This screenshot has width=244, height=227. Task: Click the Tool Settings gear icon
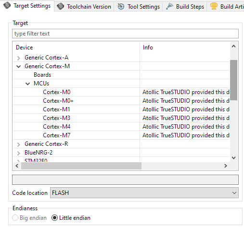pyautogui.click(x=121, y=7)
